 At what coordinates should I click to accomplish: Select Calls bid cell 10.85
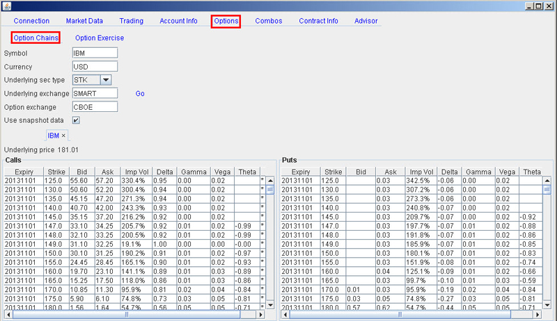click(x=82, y=290)
